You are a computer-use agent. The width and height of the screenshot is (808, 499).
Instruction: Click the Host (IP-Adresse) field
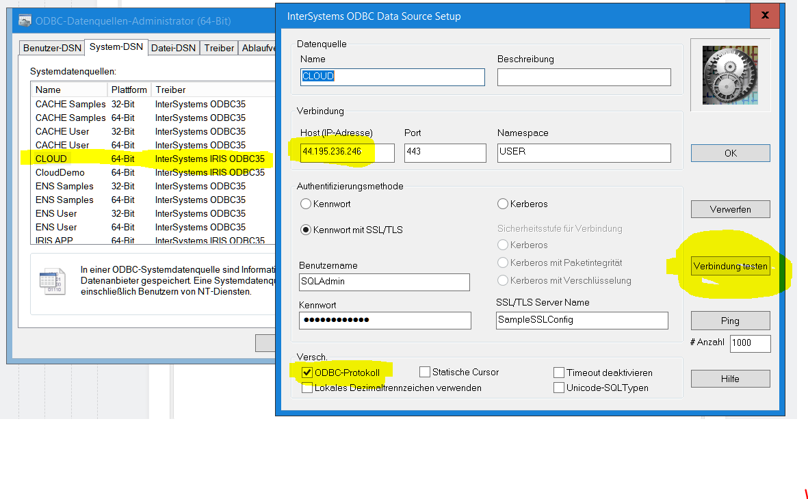click(x=348, y=152)
